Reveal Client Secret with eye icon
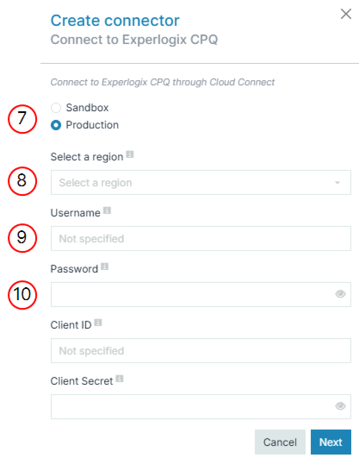 click(x=340, y=406)
